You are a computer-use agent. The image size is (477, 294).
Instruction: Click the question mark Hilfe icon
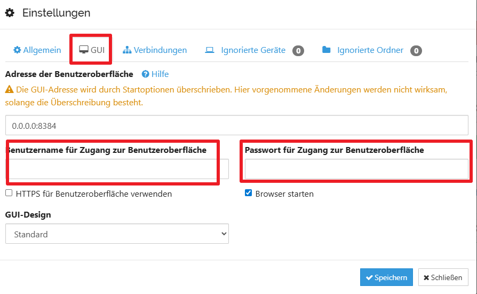145,74
